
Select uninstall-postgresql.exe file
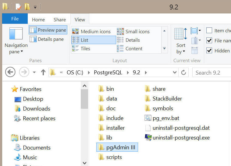(x=177, y=138)
